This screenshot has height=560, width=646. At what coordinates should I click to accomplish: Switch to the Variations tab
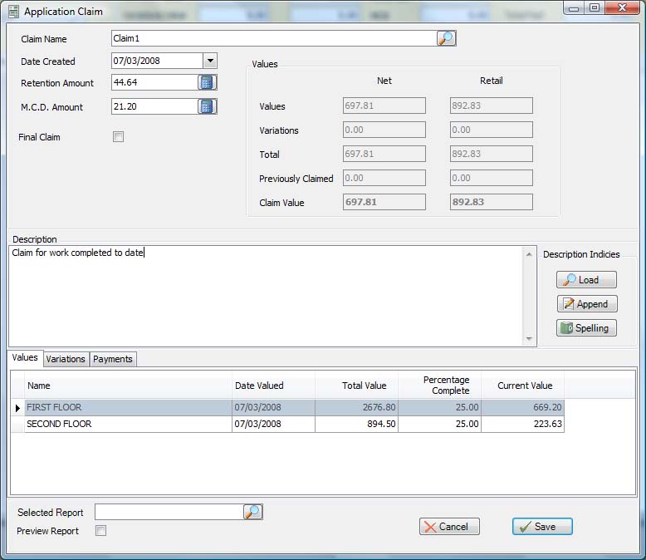tap(66, 359)
